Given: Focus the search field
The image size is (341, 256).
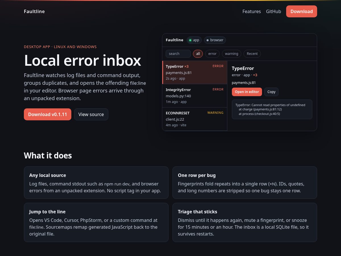Looking at the screenshot, I should (178, 54).
